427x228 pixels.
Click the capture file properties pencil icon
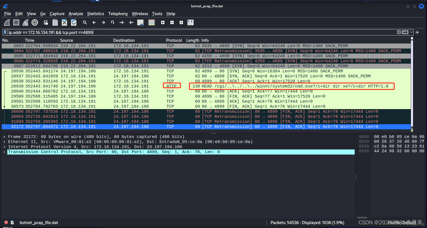(x=12, y=222)
